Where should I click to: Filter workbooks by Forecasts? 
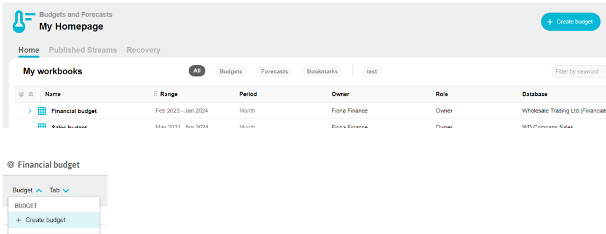[274, 71]
